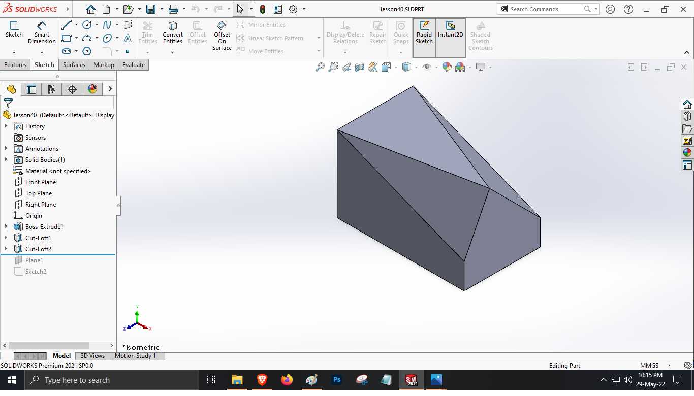The width and height of the screenshot is (694, 396).
Task: Expand the Cut-Loft2 feature
Action: [6, 249]
